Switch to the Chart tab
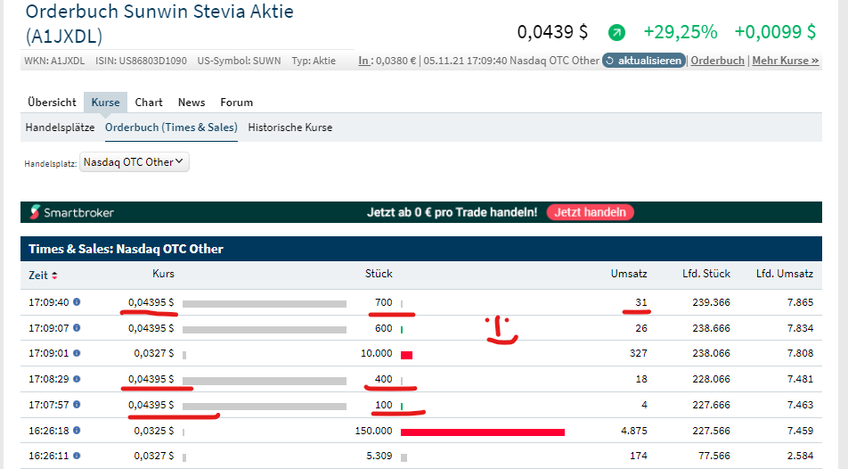This screenshot has height=469, width=848. (149, 103)
